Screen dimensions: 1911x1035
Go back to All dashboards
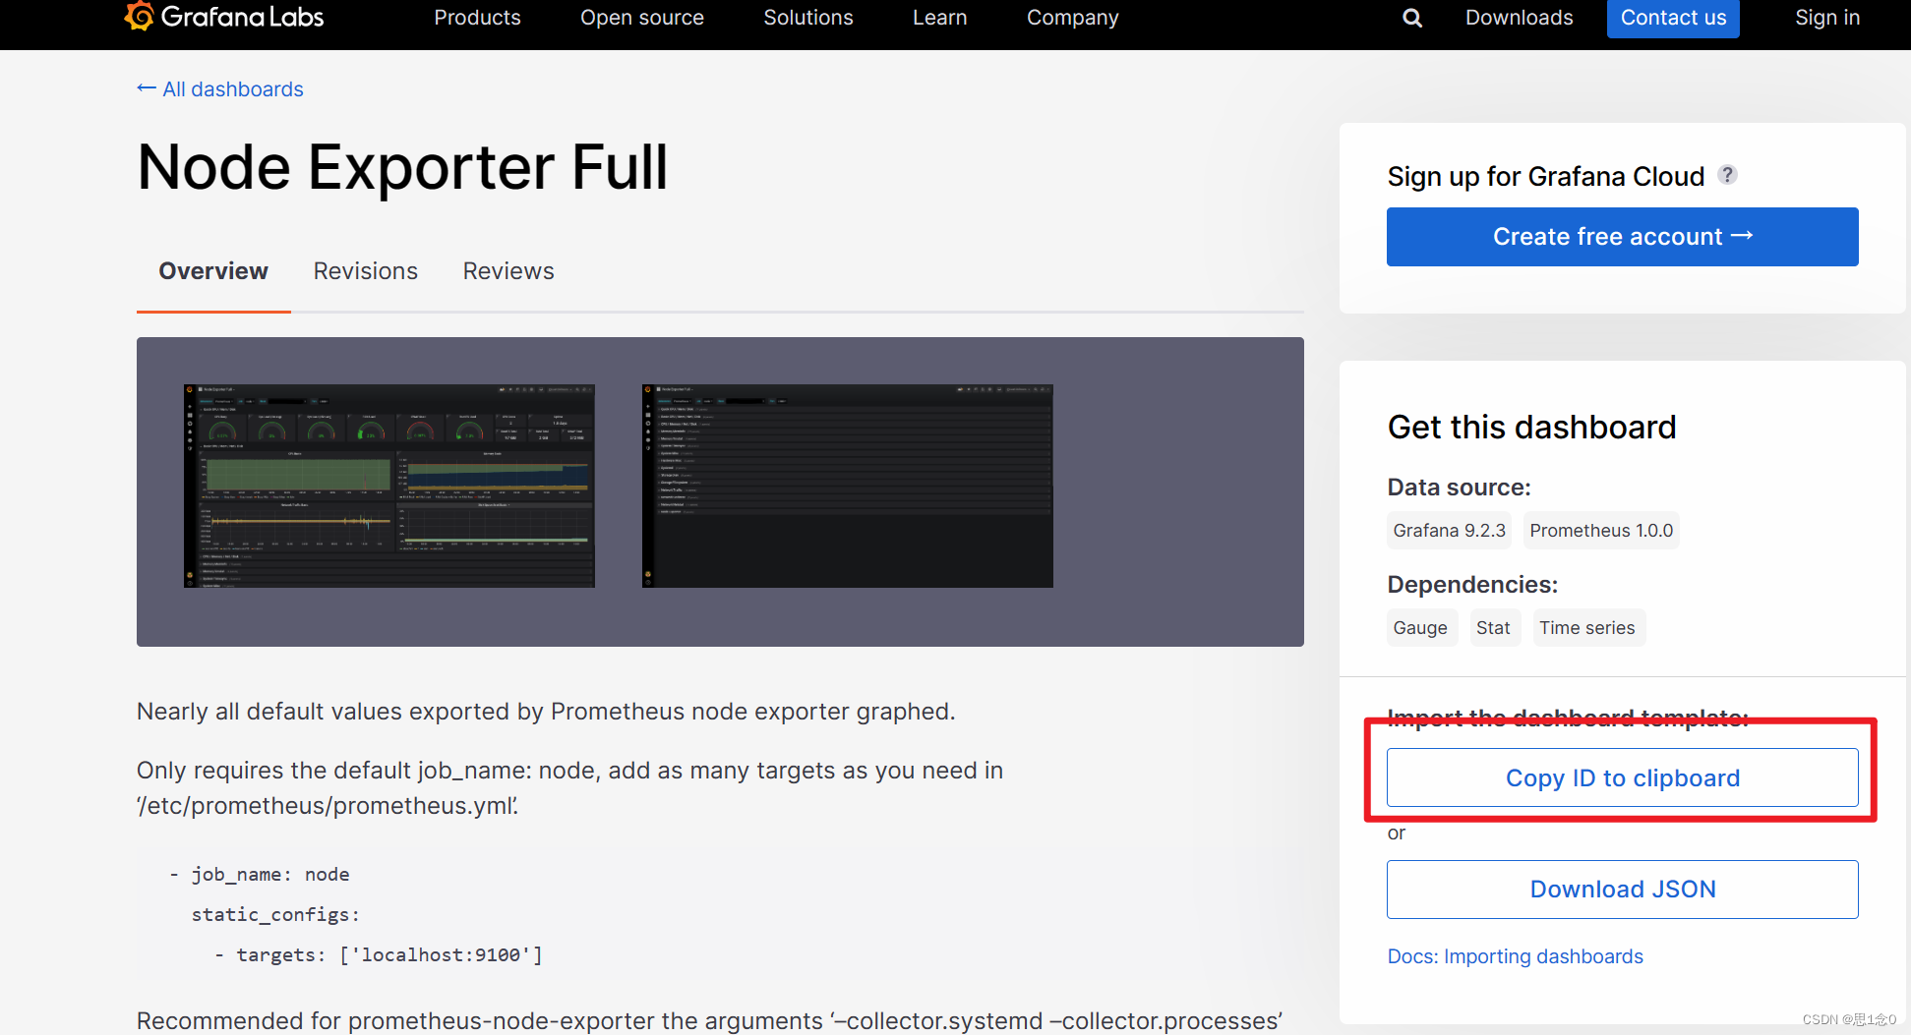(x=220, y=89)
